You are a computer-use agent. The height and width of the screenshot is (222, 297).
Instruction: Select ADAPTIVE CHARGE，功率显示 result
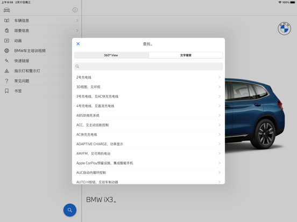click(148, 144)
